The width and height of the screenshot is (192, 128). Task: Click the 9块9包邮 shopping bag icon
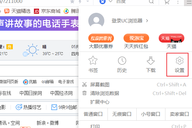(x=54, y=107)
